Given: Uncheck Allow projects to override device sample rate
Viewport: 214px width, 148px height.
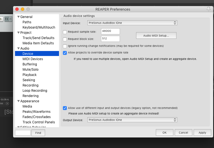Looking at the screenshot, I should pyautogui.click(x=65, y=53).
